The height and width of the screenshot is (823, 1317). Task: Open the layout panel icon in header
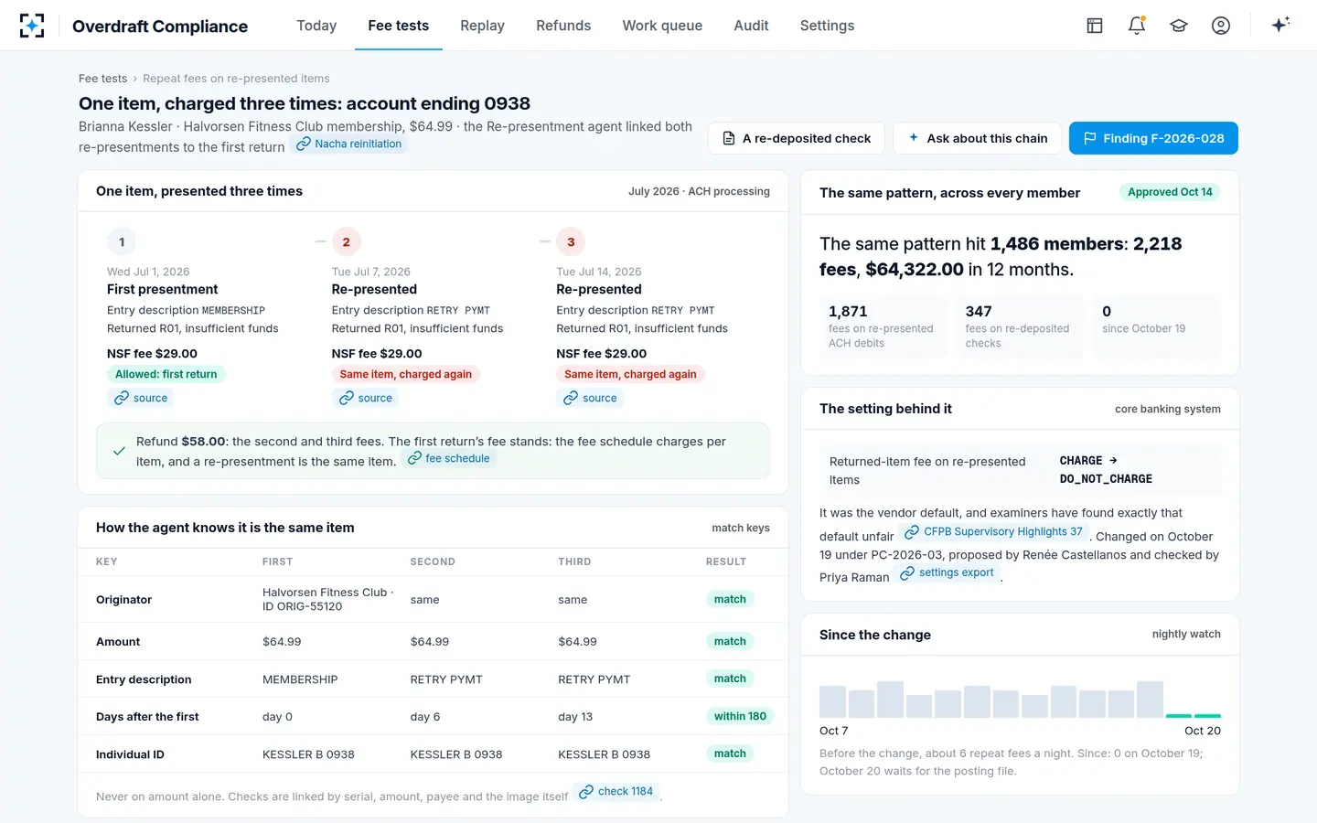1095,26
